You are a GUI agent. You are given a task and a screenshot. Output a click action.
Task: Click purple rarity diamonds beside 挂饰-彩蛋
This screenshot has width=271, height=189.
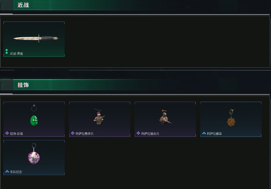coord(7,133)
